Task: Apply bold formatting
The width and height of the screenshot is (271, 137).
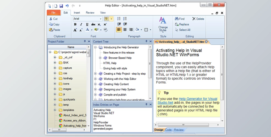Action: coord(75,24)
